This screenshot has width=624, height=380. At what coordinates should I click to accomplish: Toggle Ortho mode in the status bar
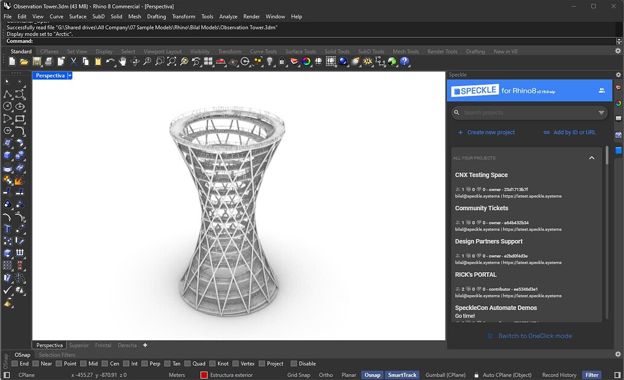pyautogui.click(x=326, y=375)
